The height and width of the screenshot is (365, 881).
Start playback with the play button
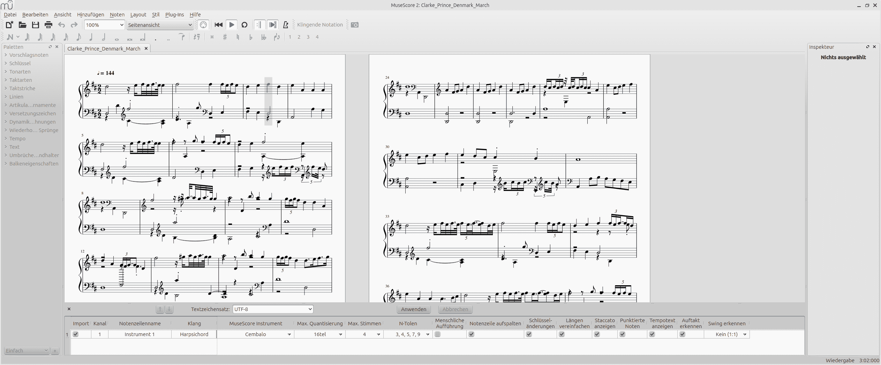[231, 25]
